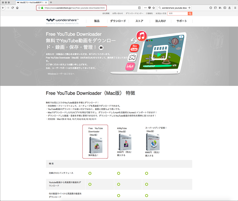
Task: Click the orange site search button
Action: (x=190, y=13)
